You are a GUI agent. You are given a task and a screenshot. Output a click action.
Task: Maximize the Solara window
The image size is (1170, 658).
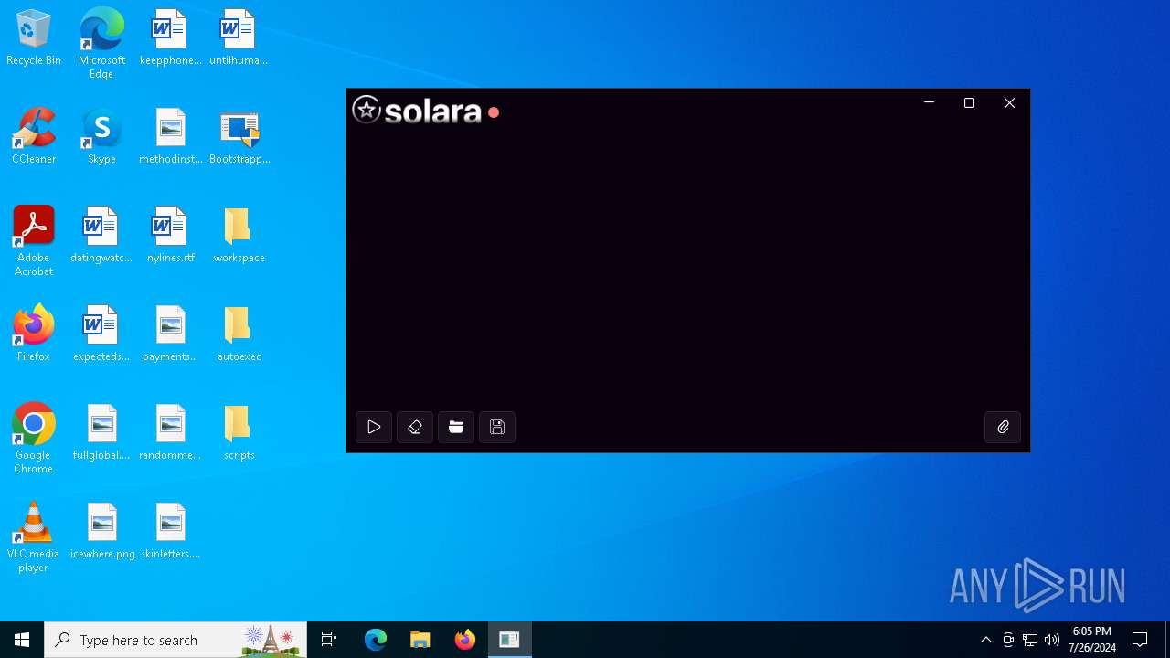(969, 103)
